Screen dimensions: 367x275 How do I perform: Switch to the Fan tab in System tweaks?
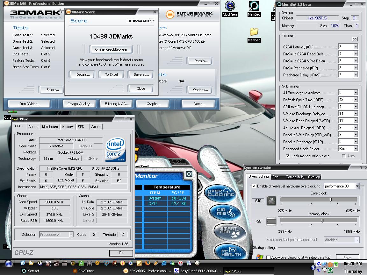[275, 177]
